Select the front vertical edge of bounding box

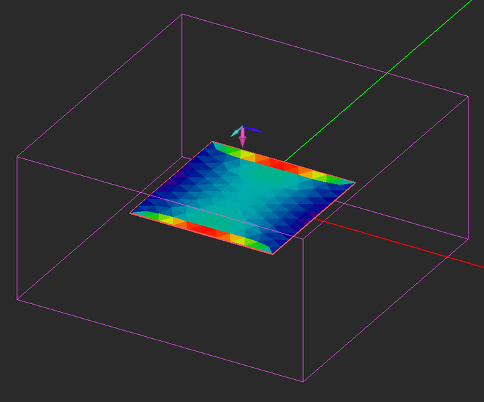pyautogui.click(x=303, y=310)
